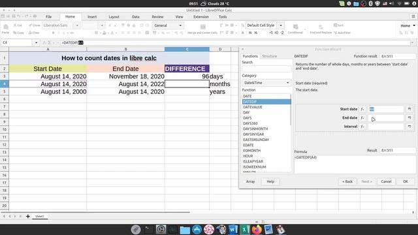Open the Date&Time category dropdown

click(x=266, y=83)
